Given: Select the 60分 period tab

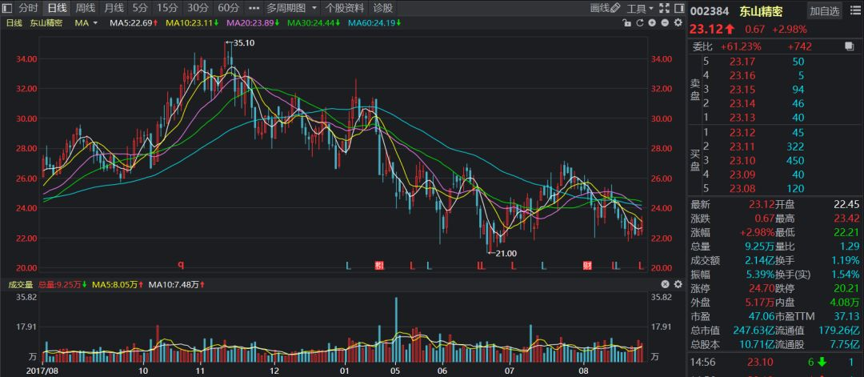Looking at the screenshot, I should tap(228, 8).
